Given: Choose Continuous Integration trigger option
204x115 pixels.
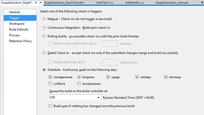Looking at the screenshot, I should coord(44,28).
